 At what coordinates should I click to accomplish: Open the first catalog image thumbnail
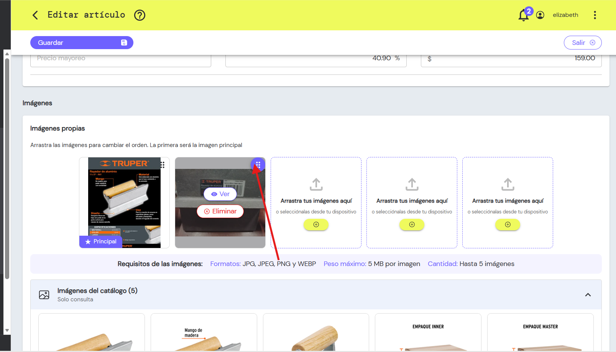[x=92, y=332]
